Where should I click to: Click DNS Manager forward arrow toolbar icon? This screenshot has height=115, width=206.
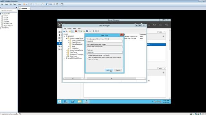pyautogui.click(x=67, y=31)
